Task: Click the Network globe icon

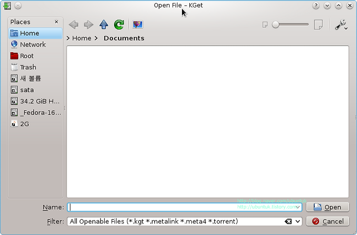Action: [14, 45]
